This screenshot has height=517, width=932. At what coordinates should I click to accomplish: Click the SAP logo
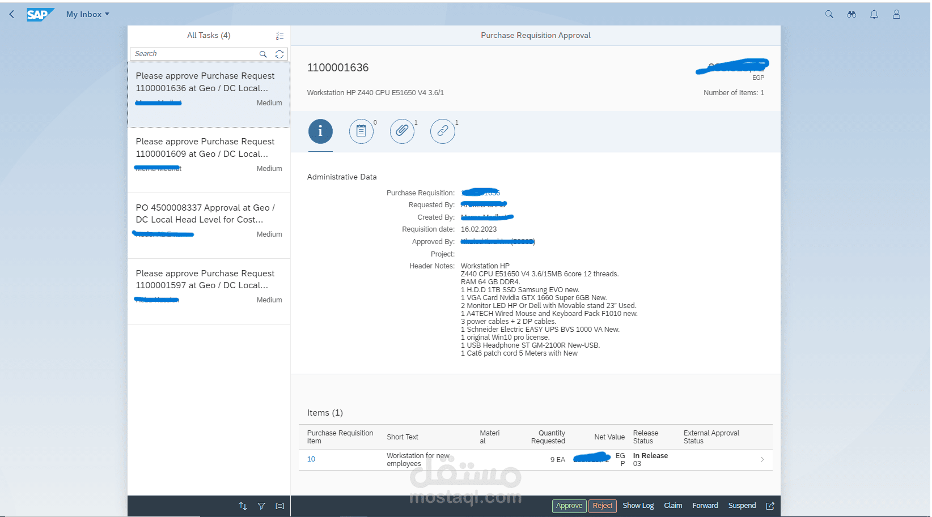tap(40, 14)
